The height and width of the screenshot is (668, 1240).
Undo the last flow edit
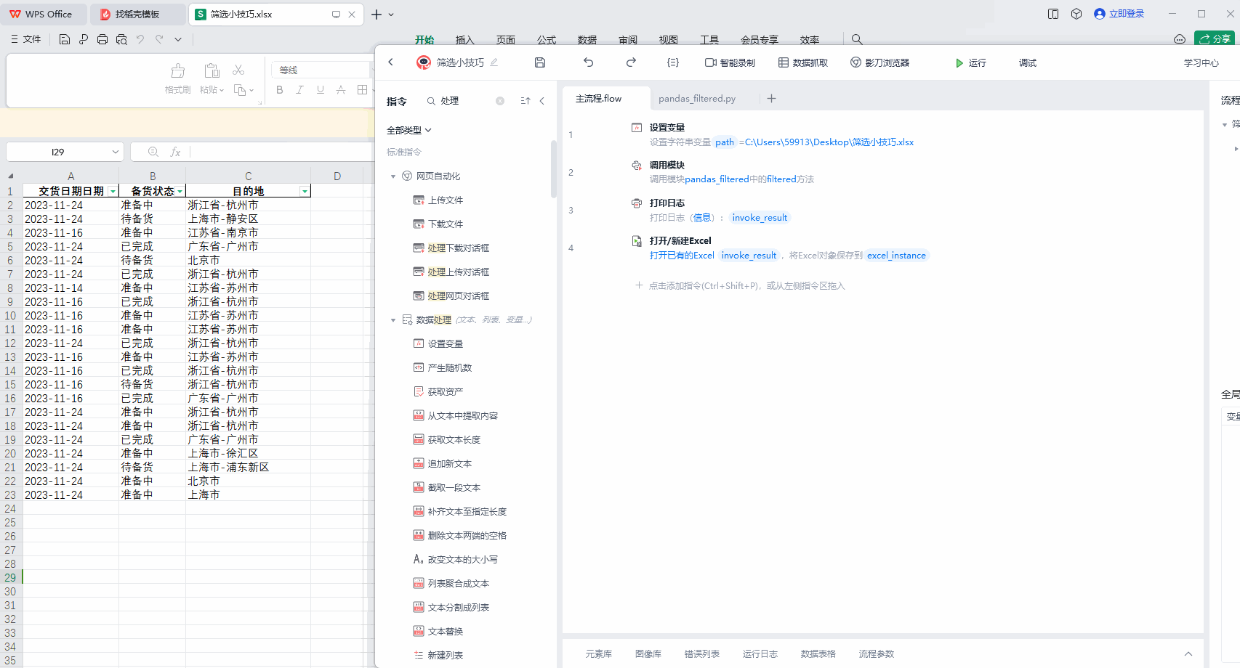coord(589,62)
